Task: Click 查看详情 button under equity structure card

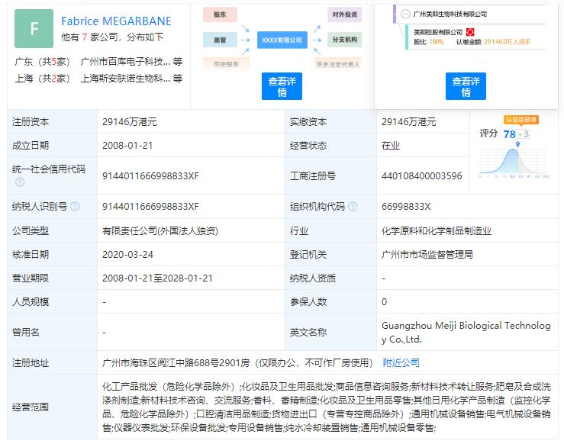Action: [466, 86]
